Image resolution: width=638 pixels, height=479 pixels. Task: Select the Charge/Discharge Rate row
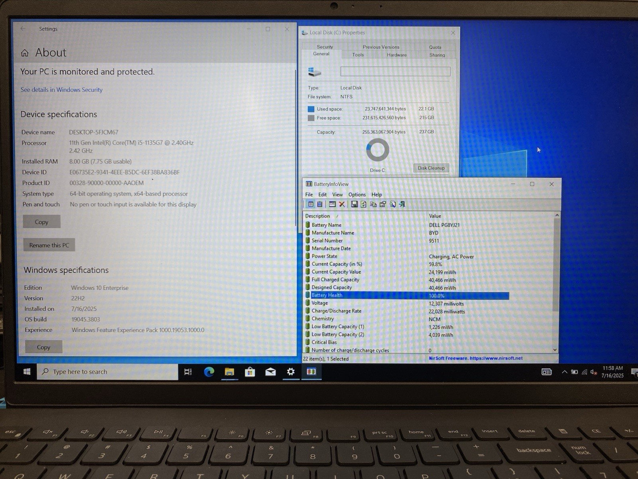[407, 311]
